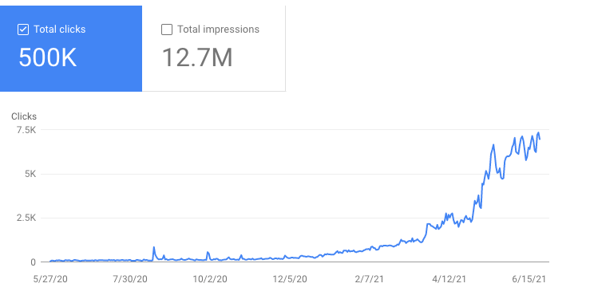The image size is (590, 303).
Task: Click the August 2020 spike on the line
Action: [153, 248]
